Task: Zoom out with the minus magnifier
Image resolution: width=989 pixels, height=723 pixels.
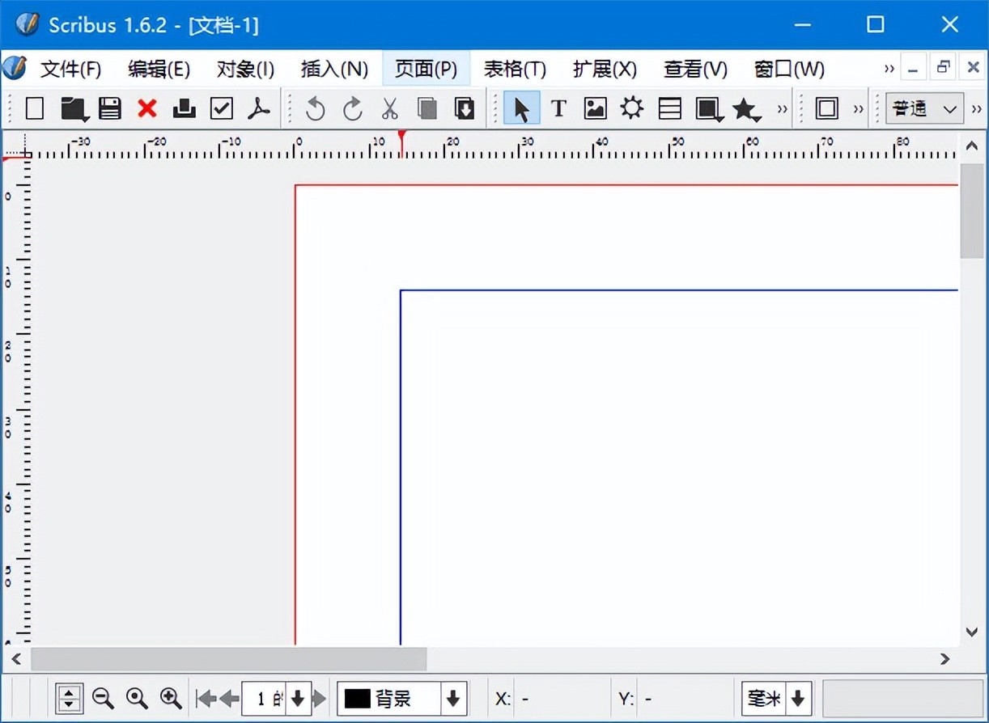Action: click(x=103, y=698)
